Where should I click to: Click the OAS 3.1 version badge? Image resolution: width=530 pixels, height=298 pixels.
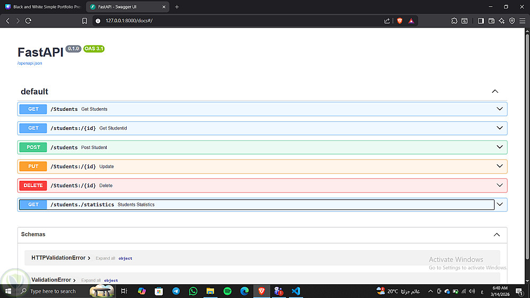click(94, 49)
